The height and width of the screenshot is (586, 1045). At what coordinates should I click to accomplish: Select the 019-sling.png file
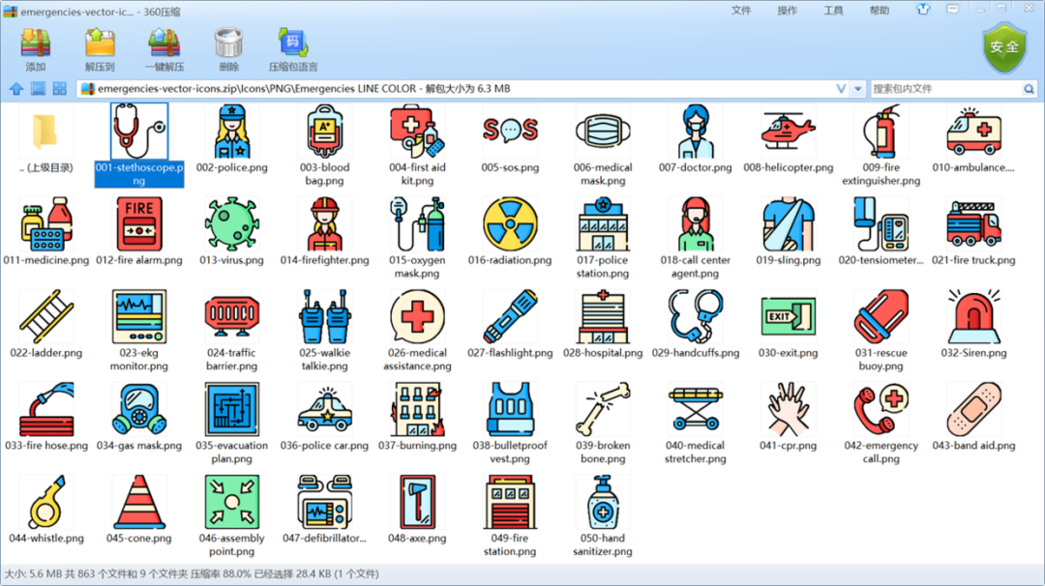coord(788,232)
